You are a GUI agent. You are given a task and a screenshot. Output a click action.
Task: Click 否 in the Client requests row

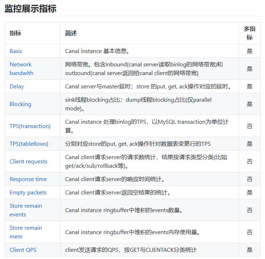(x=249, y=162)
